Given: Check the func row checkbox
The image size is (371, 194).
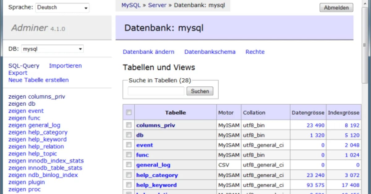Looking at the screenshot, I should pyautogui.click(x=129, y=155).
